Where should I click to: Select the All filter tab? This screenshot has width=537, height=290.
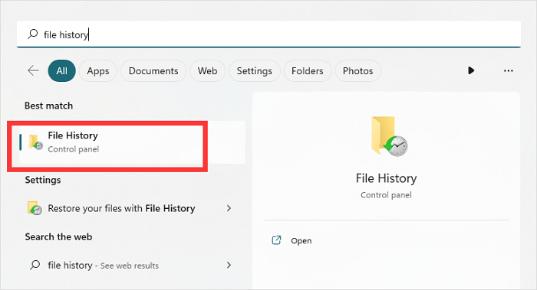click(61, 70)
